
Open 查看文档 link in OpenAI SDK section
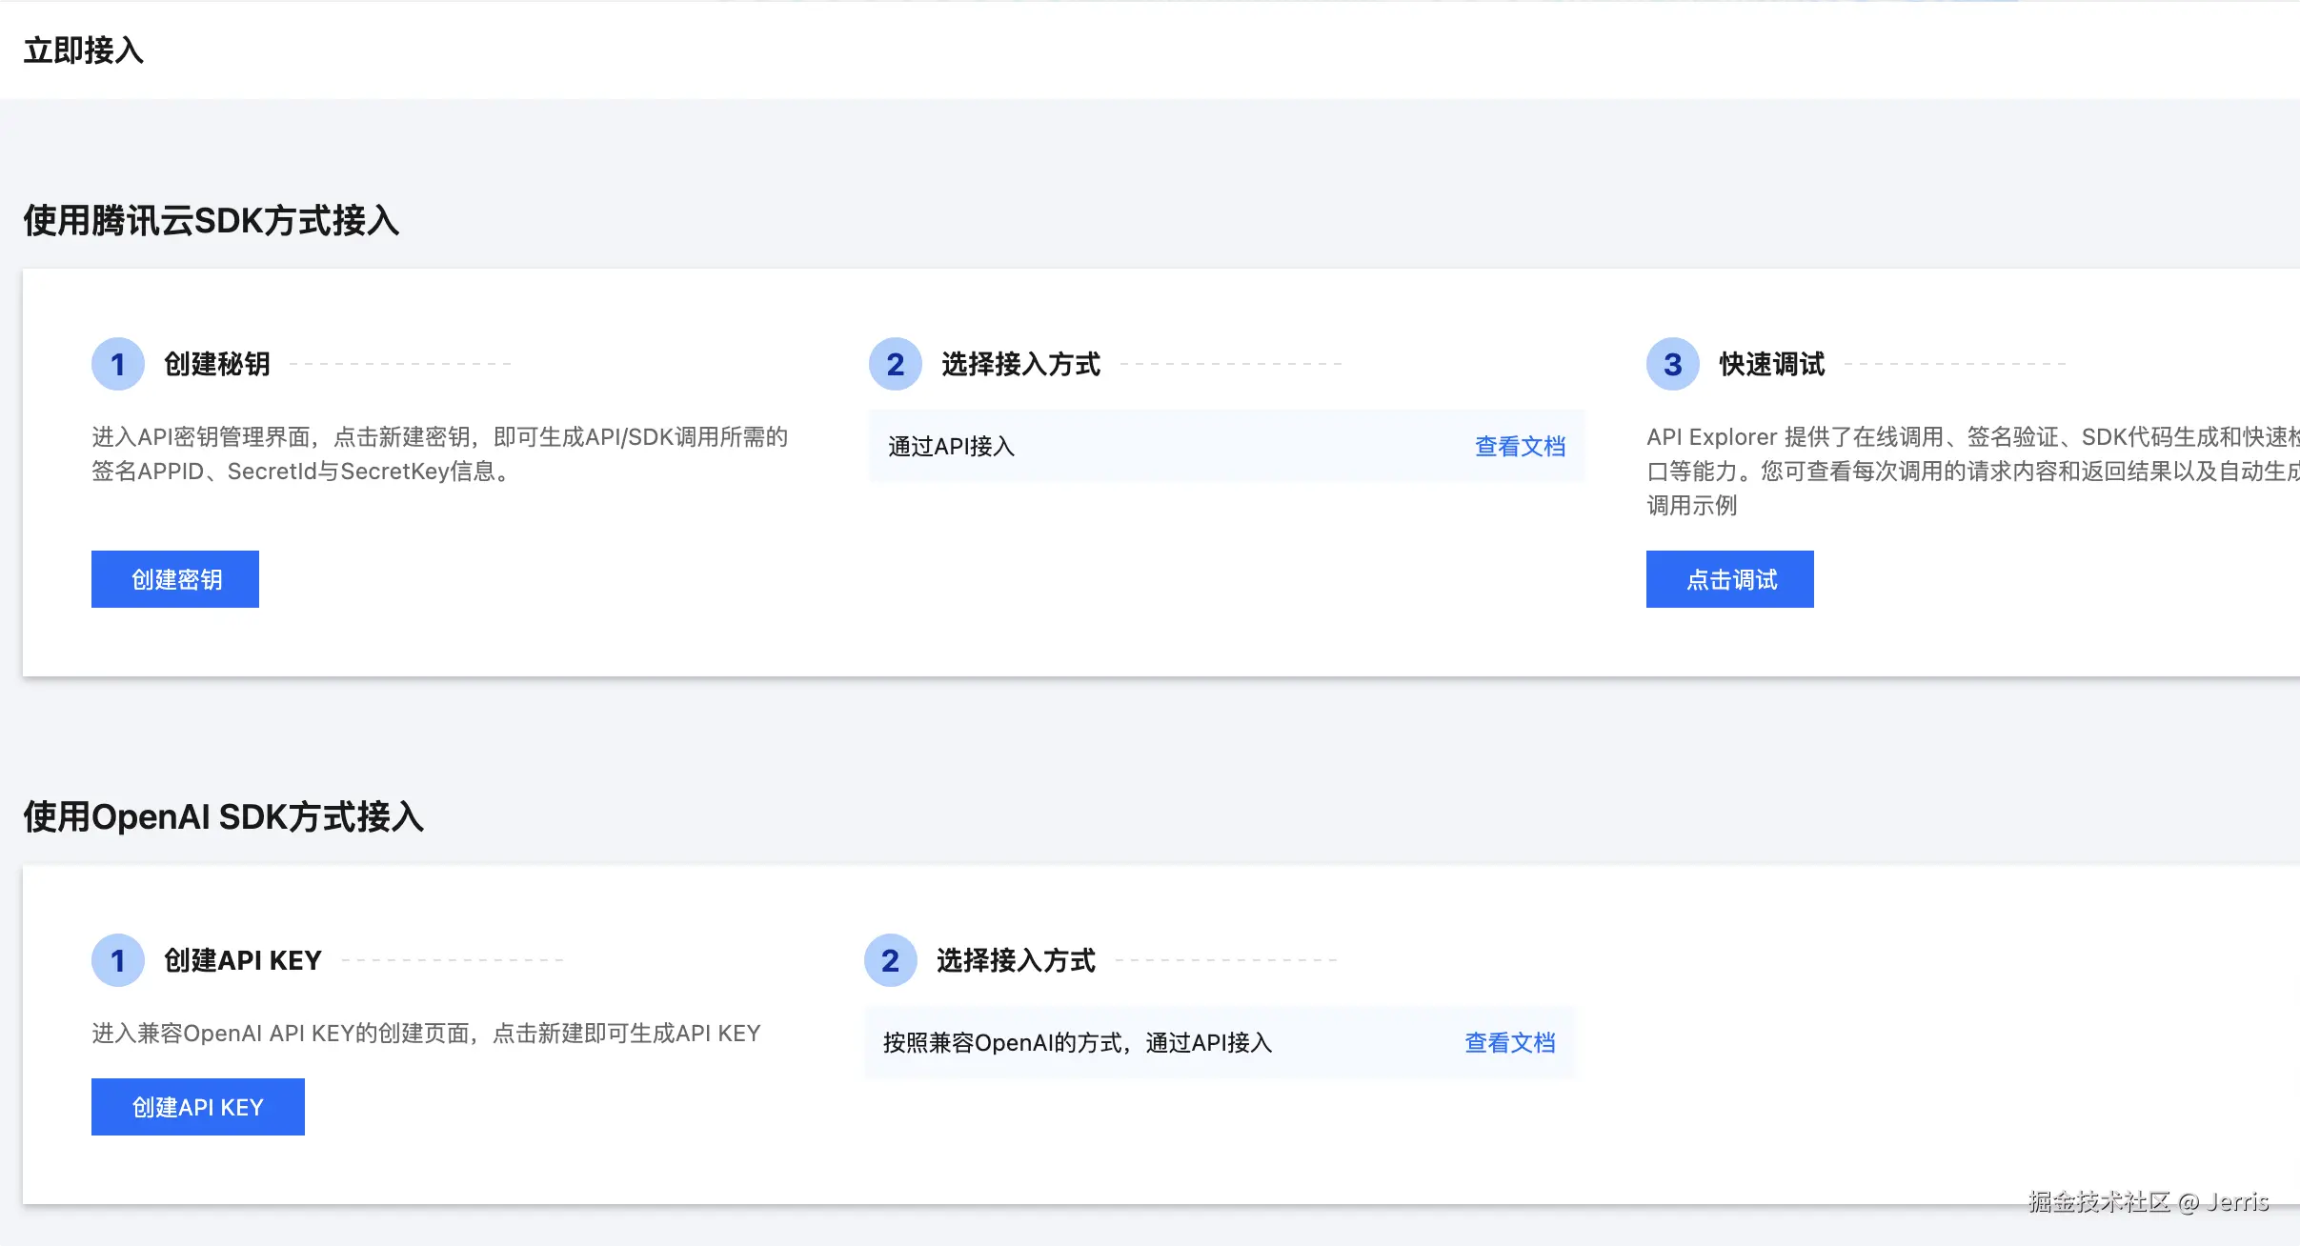pos(1509,1042)
